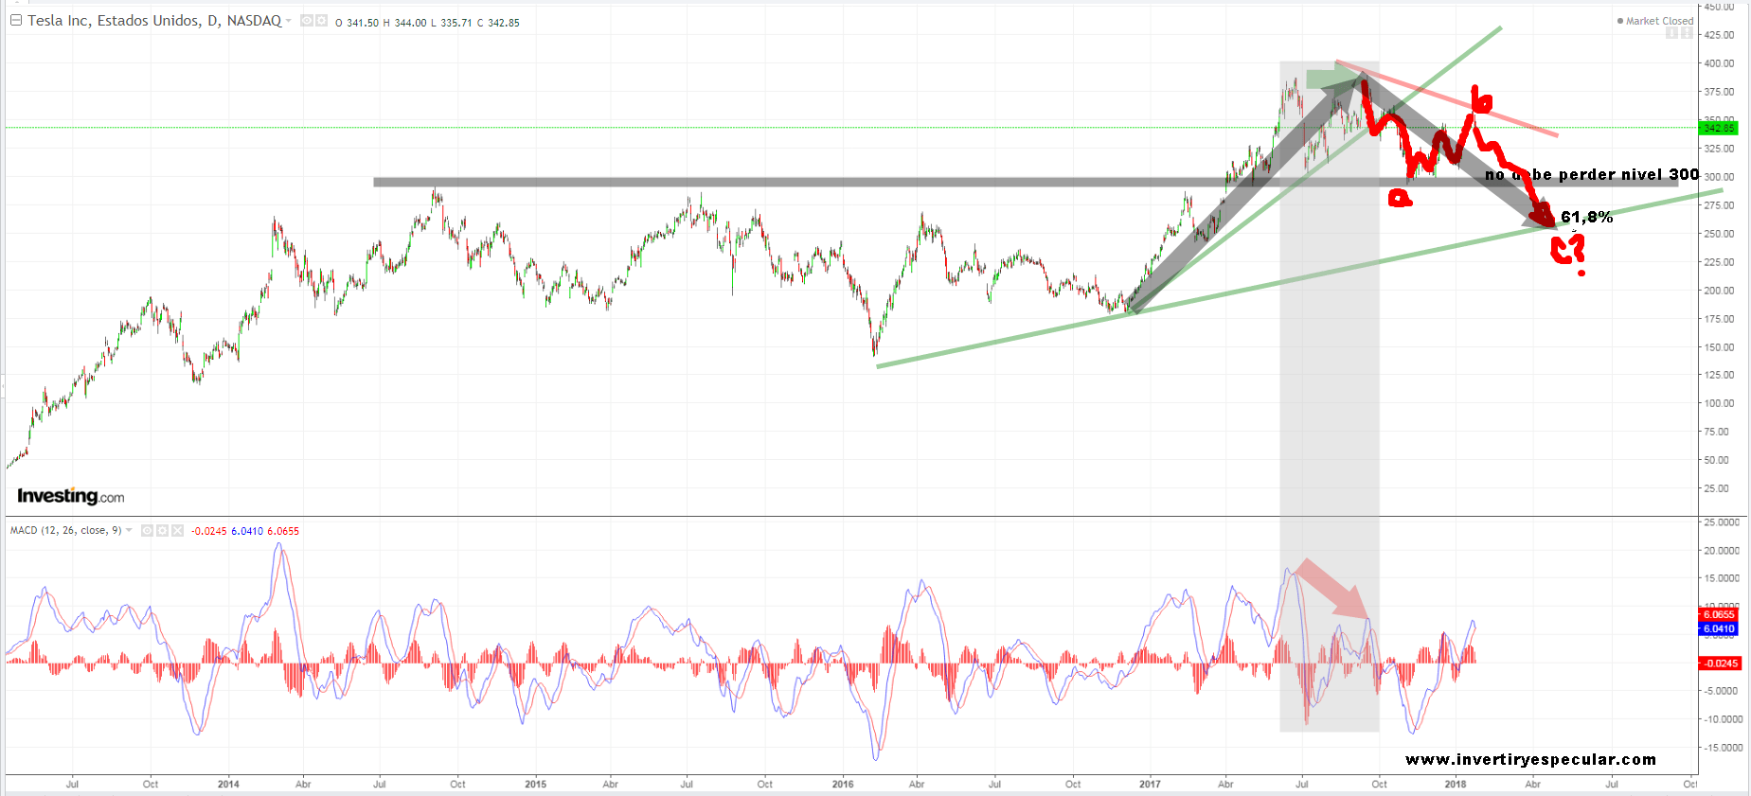Remove the MACD indicator with X icon
The image size is (1751, 796).
[177, 531]
